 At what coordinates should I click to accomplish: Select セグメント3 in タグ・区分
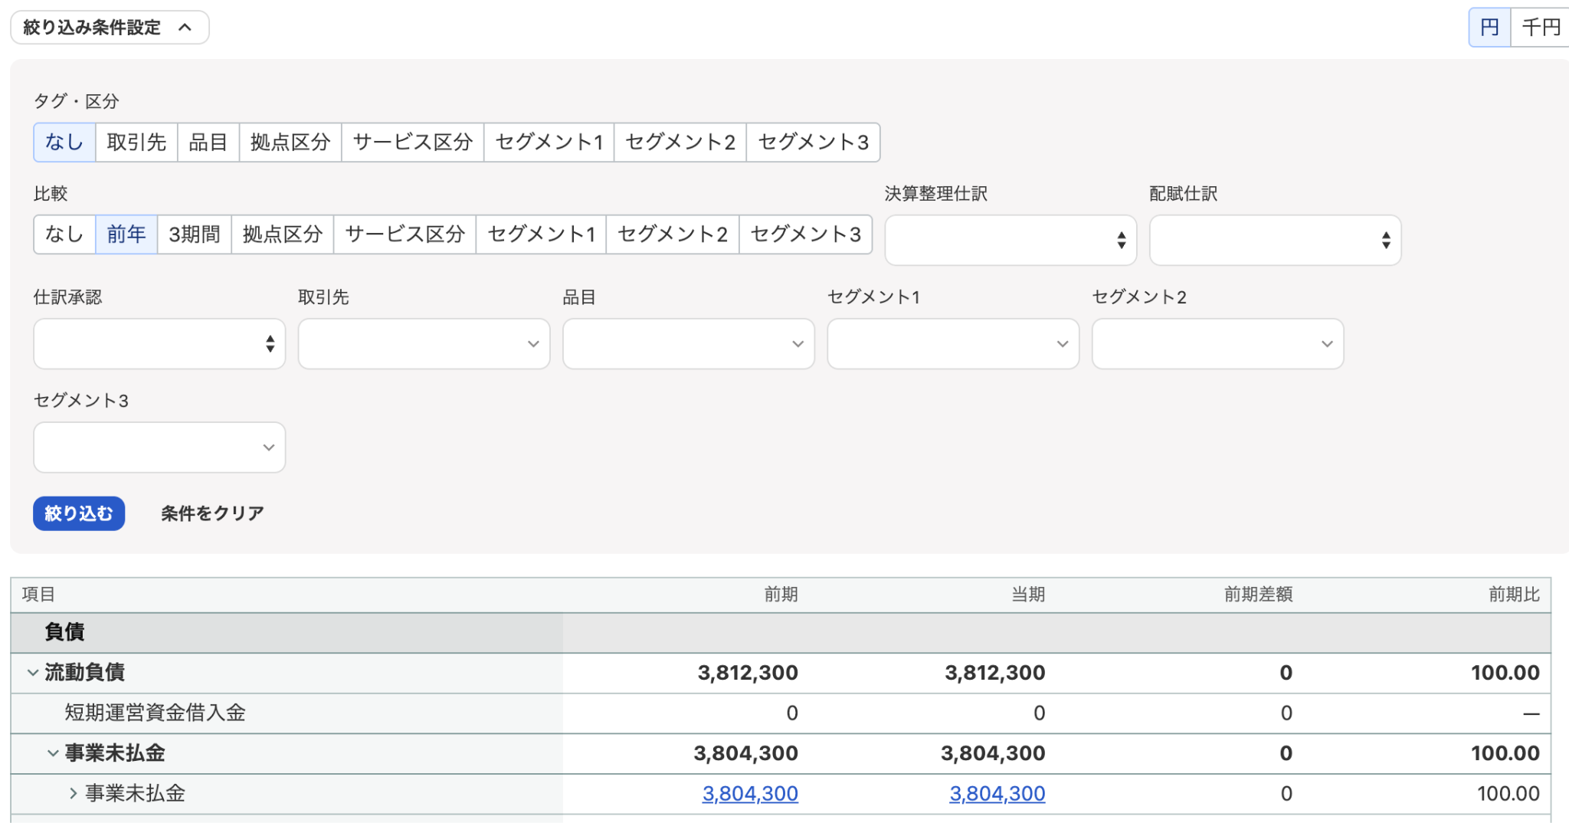click(x=814, y=142)
